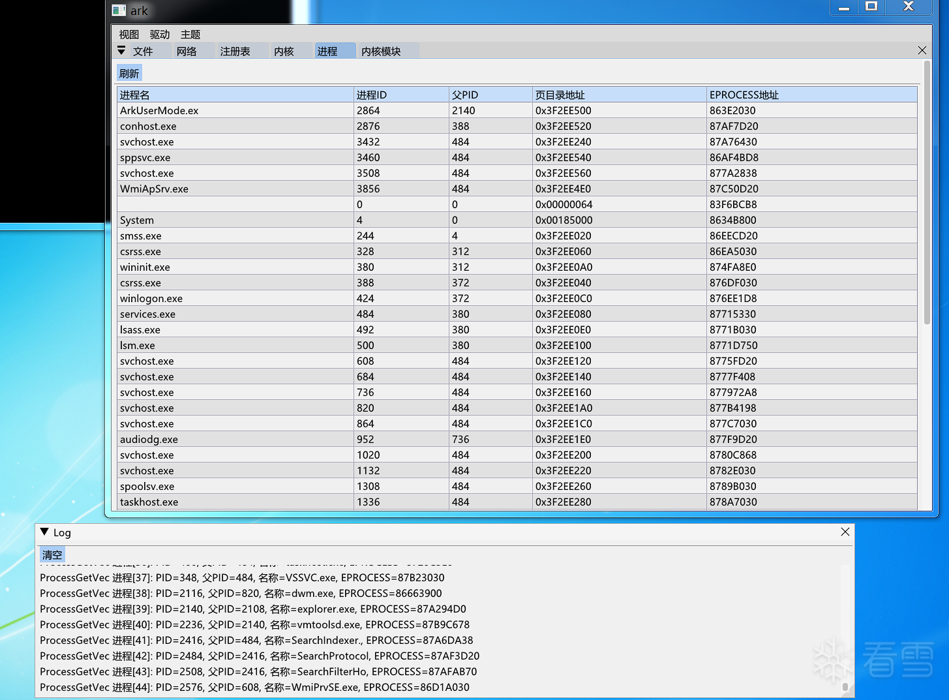Collapse the tab panel using the triangle beside 文件

[x=121, y=50]
